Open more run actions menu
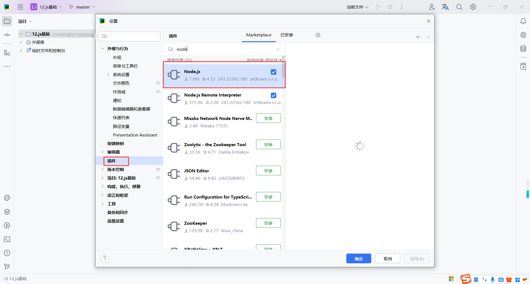Viewport: 530px width, 284px height. [402, 7]
